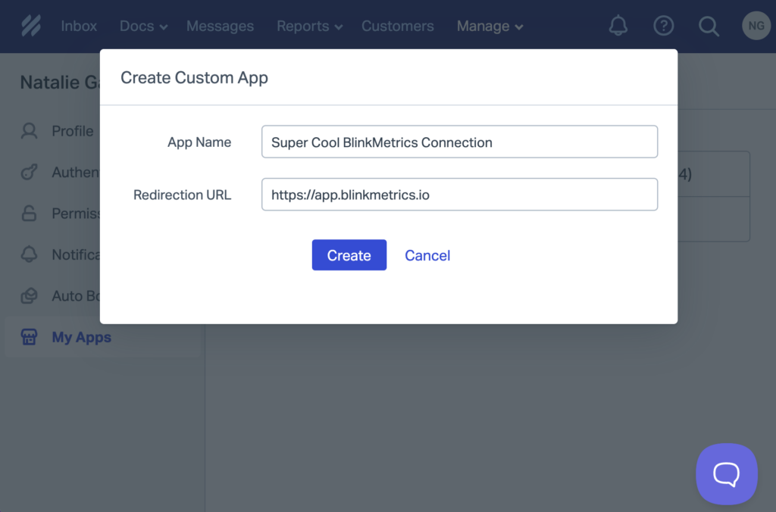Screen dimensions: 776x512
Task: Expand the Manage dropdown menu
Action: [x=489, y=26]
